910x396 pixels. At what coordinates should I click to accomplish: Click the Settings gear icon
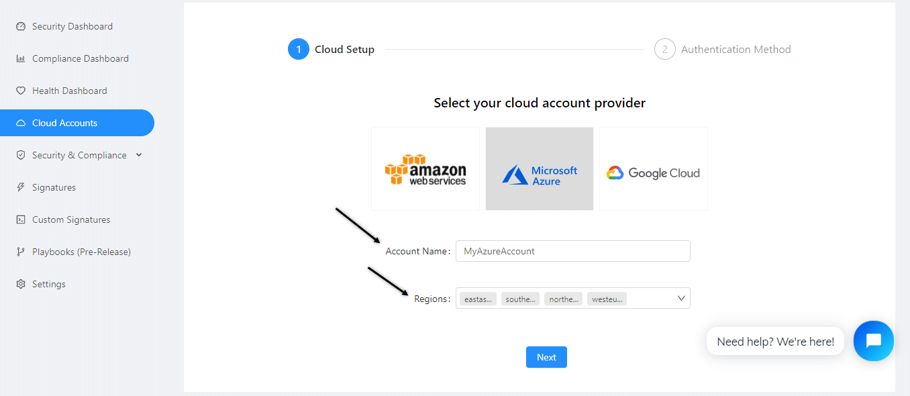click(21, 284)
